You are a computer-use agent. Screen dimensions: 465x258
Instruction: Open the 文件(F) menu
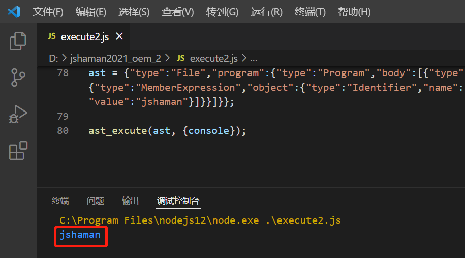point(48,12)
